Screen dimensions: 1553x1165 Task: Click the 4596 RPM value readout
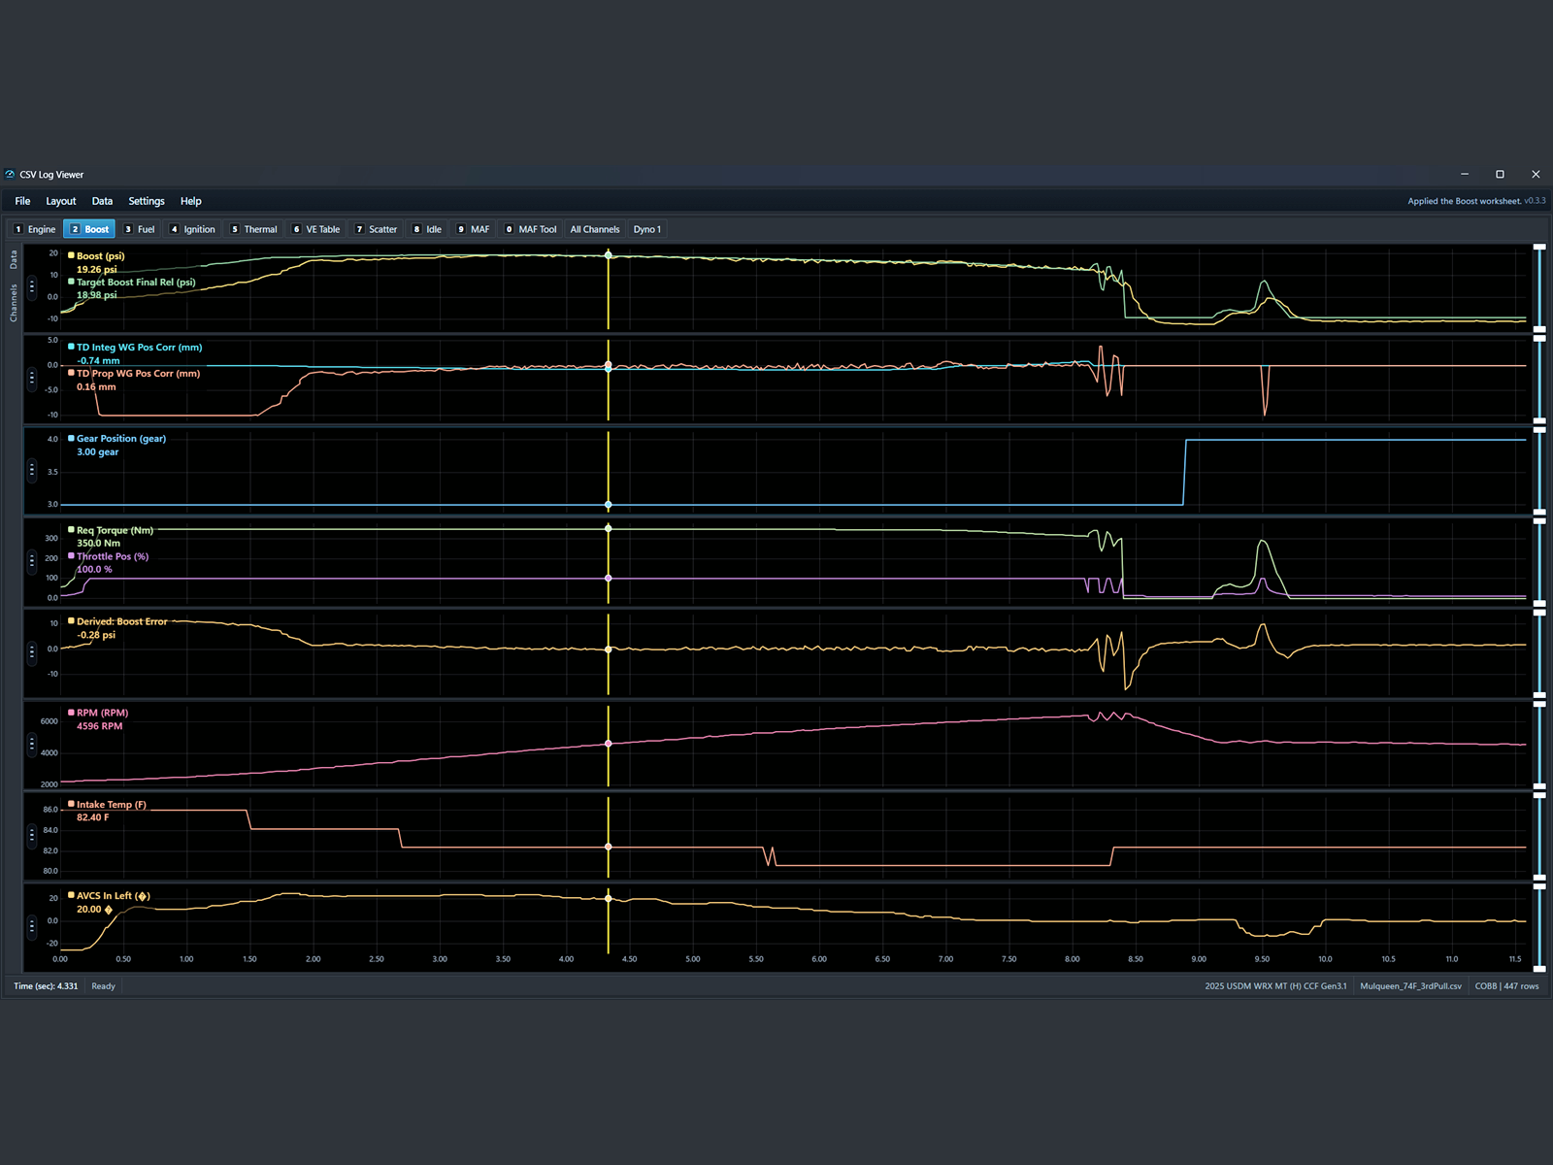[100, 726]
